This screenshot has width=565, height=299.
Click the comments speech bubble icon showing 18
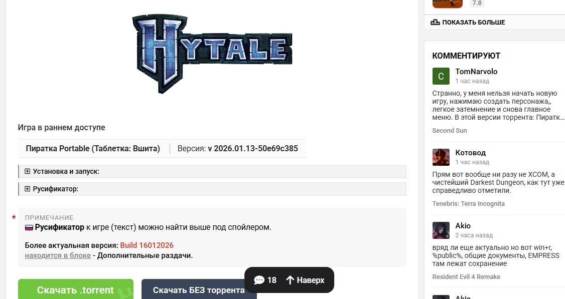(259, 280)
